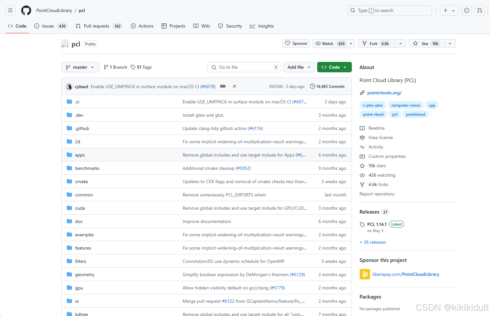Click the Sponsor button
Screen dimensions: 490x316
tap(296, 43)
